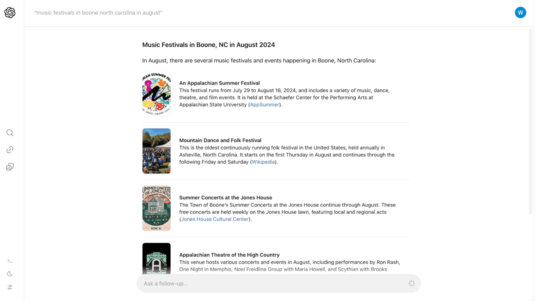Open the AppSummer source link
This screenshot has height=301, width=535.
[x=265, y=105]
